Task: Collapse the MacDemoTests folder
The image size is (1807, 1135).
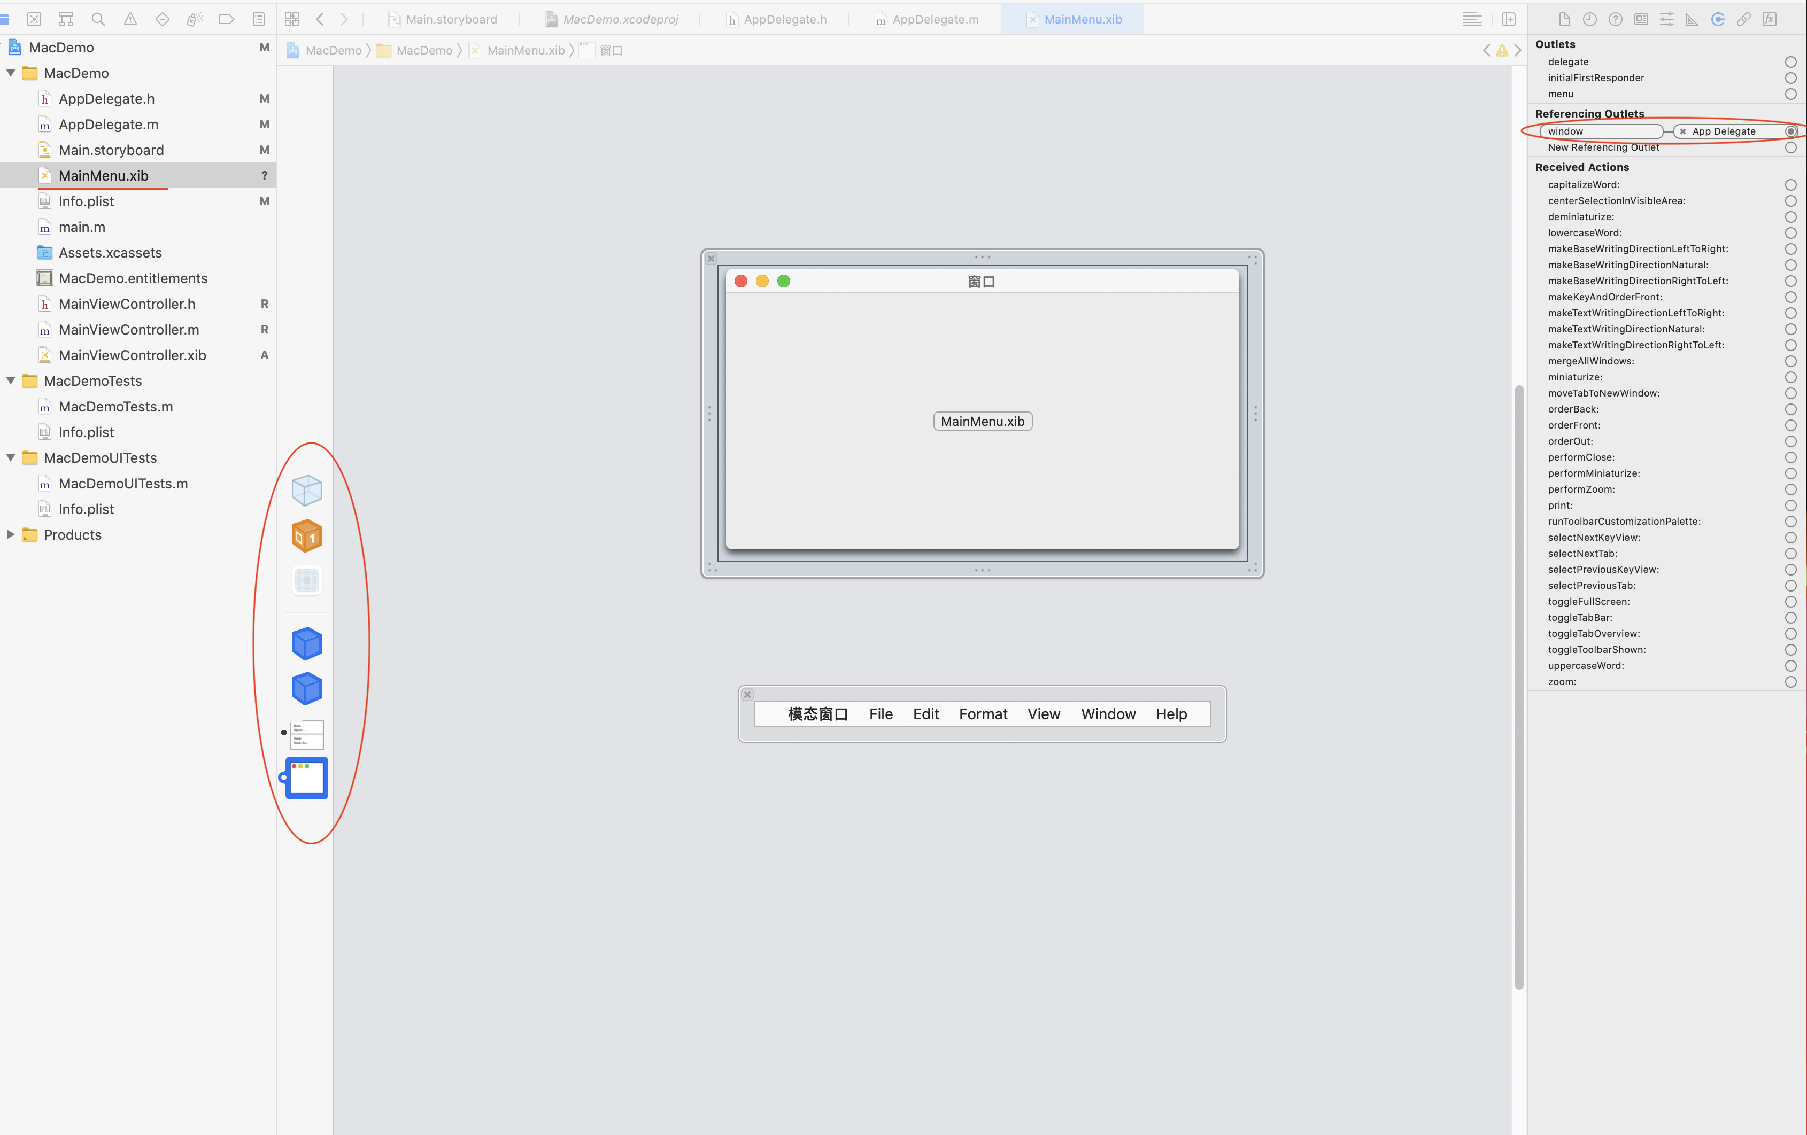Action: pyautogui.click(x=11, y=381)
